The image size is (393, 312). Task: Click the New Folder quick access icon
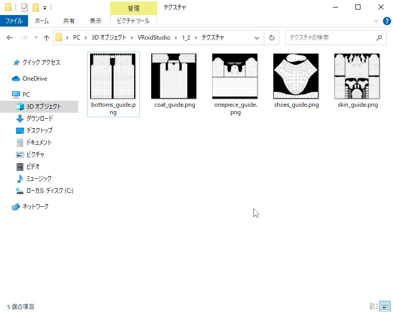coord(36,8)
